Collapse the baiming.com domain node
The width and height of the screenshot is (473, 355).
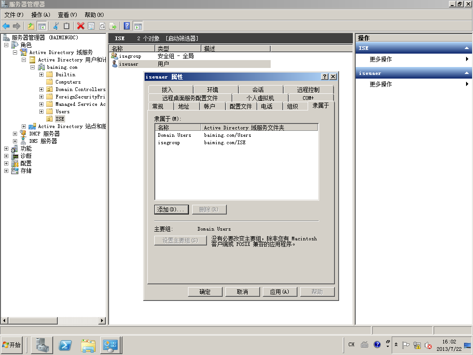33,67
